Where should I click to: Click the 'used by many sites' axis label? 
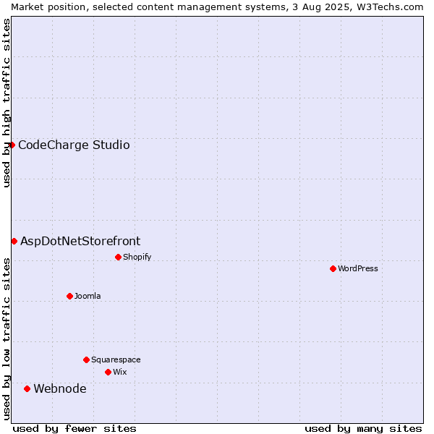coord(363,429)
